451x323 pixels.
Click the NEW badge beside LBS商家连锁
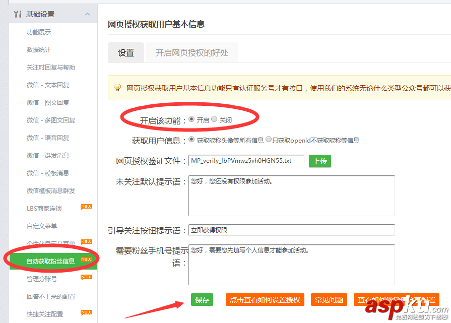pos(86,207)
